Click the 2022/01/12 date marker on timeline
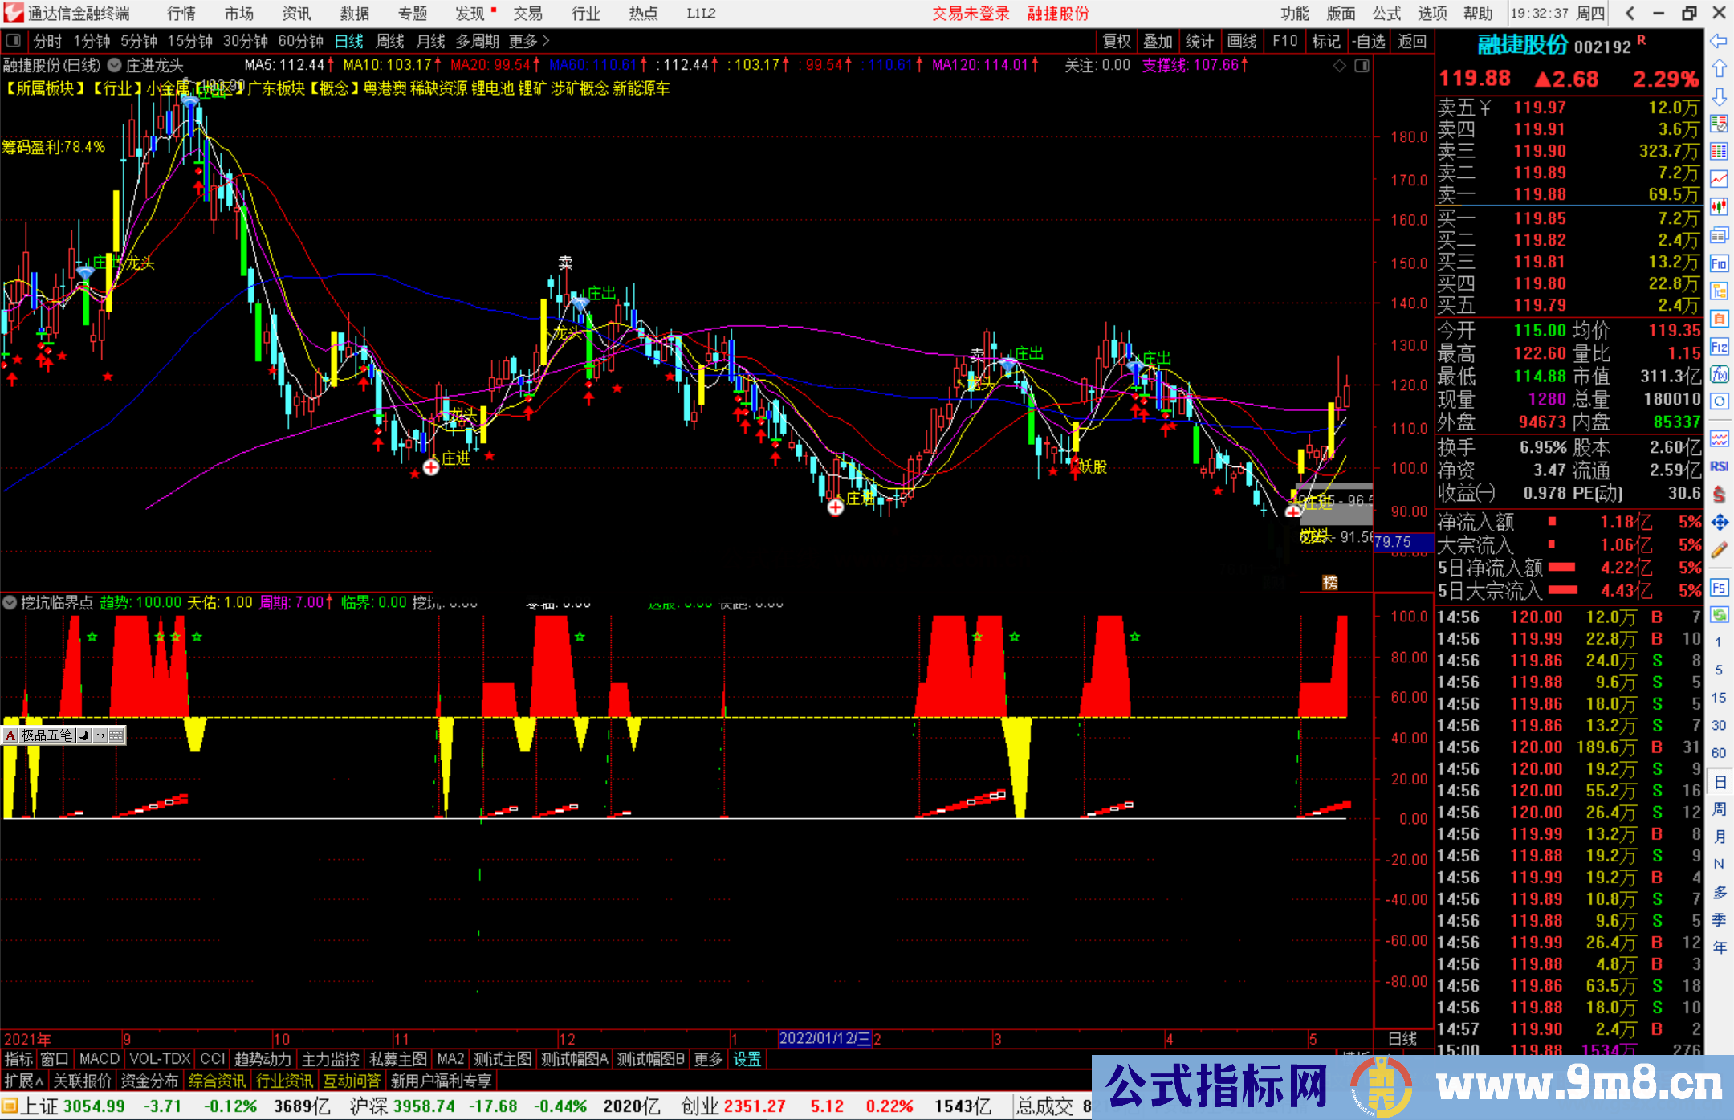The width and height of the screenshot is (1734, 1120). (824, 1038)
